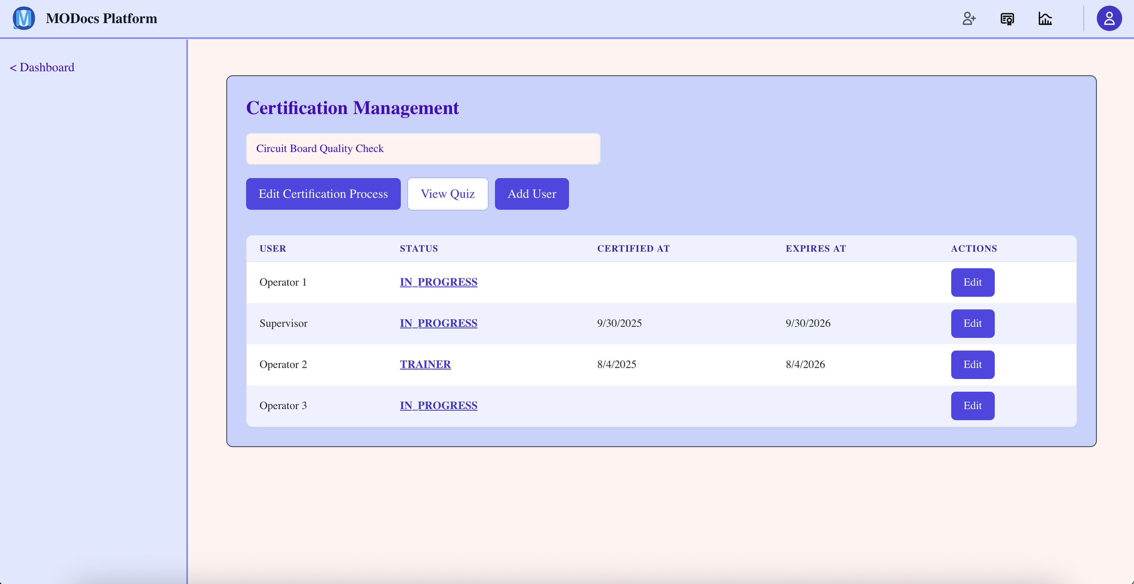Open the user profile avatar
The height and width of the screenshot is (584, 1134).
1109,19
